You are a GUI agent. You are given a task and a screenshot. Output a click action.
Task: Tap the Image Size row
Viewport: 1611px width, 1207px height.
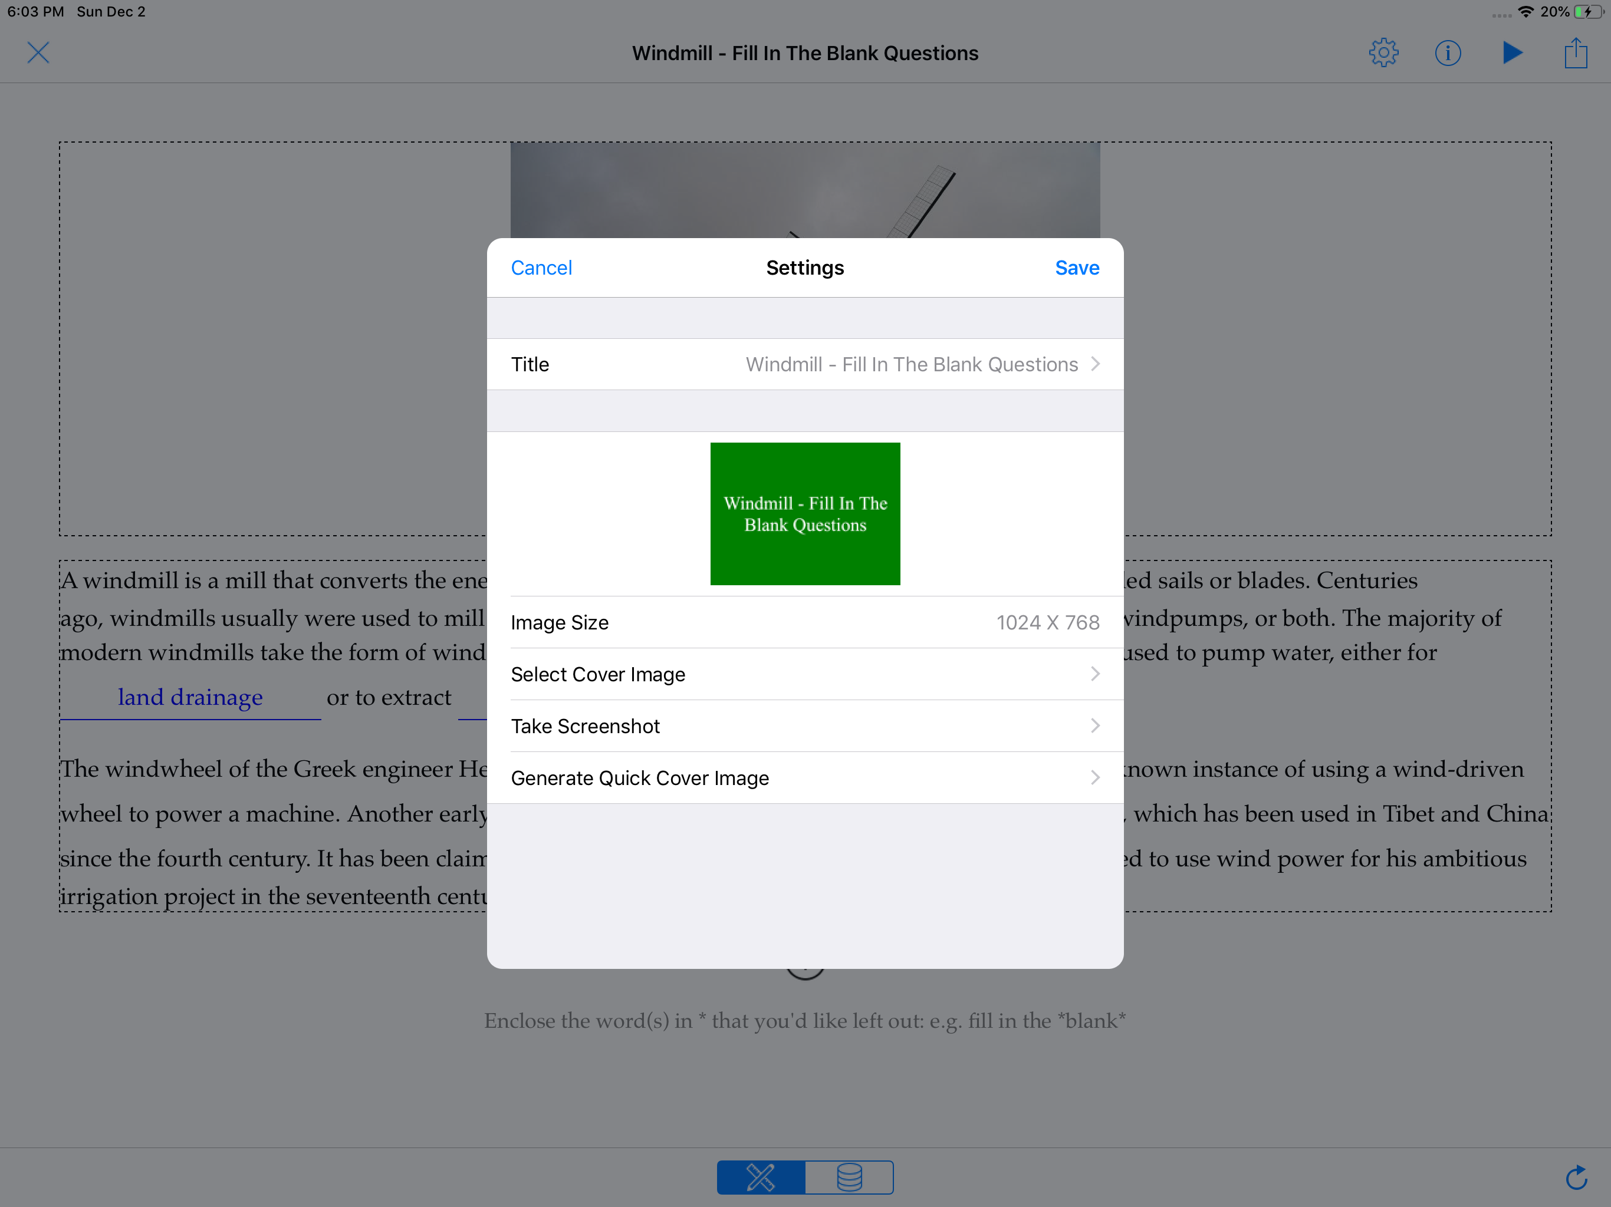click(x=805, y=622)
